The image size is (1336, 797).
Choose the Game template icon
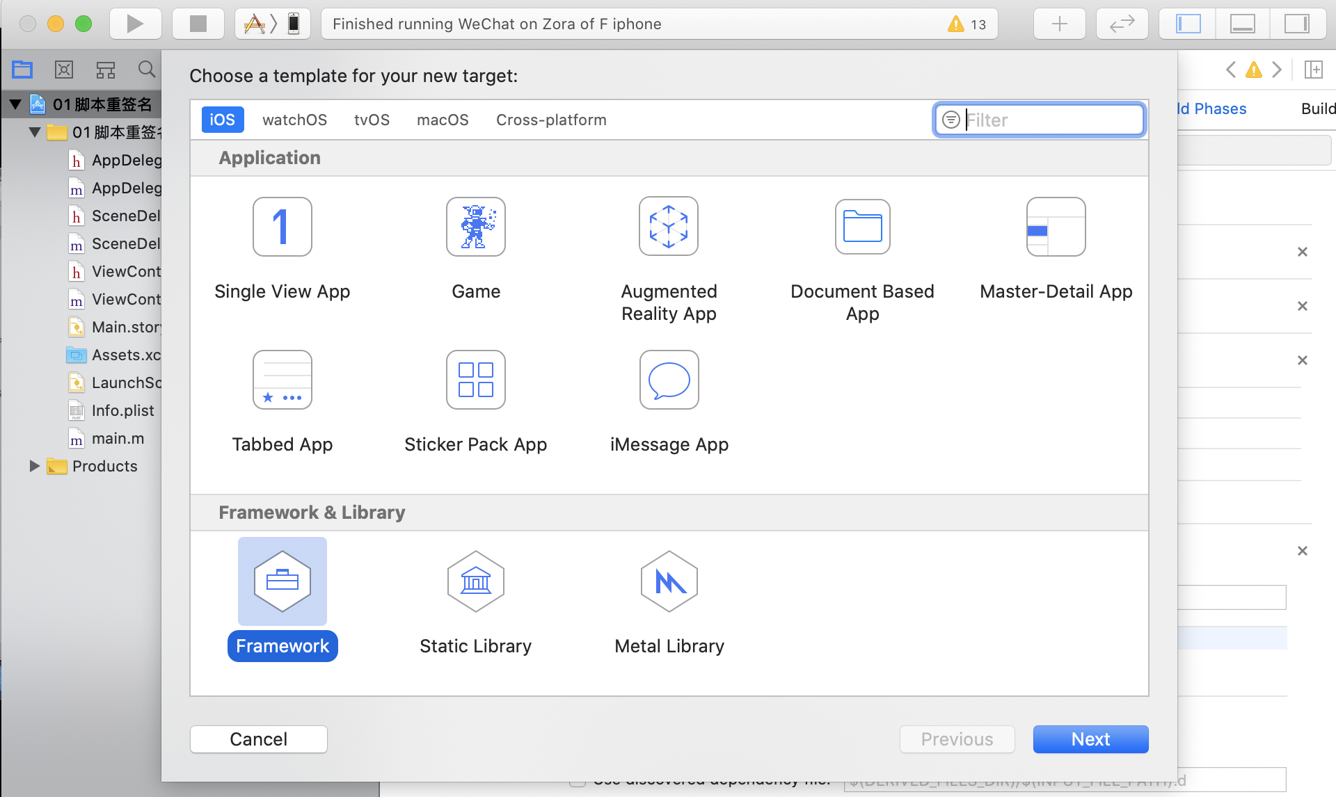point(475,227)
